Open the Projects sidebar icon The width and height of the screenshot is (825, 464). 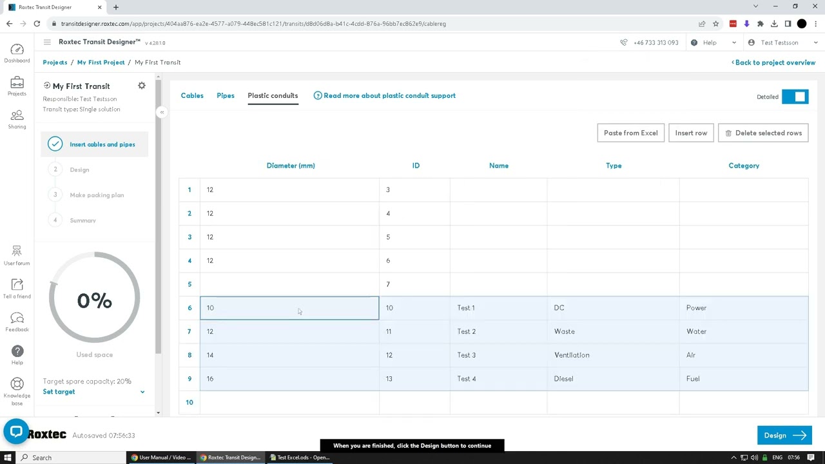17,86
